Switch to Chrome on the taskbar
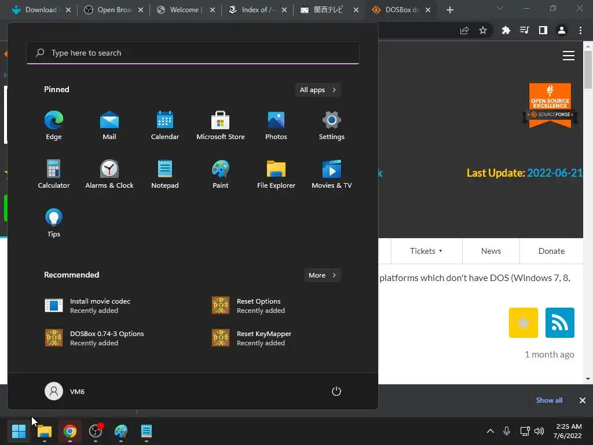This screenshot has height=445, width=593. tap(69, 431)
